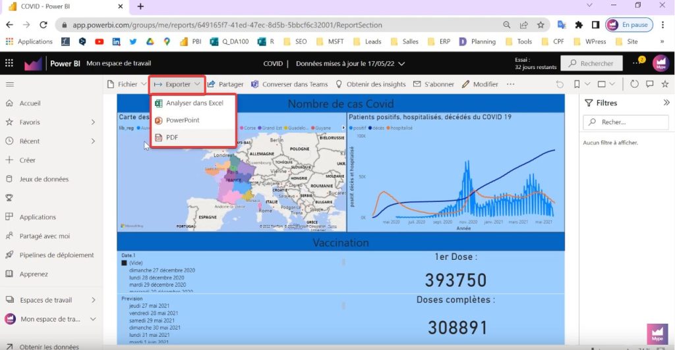
Task: Open the PBI bookmark folder
Action: pos(191,41)
